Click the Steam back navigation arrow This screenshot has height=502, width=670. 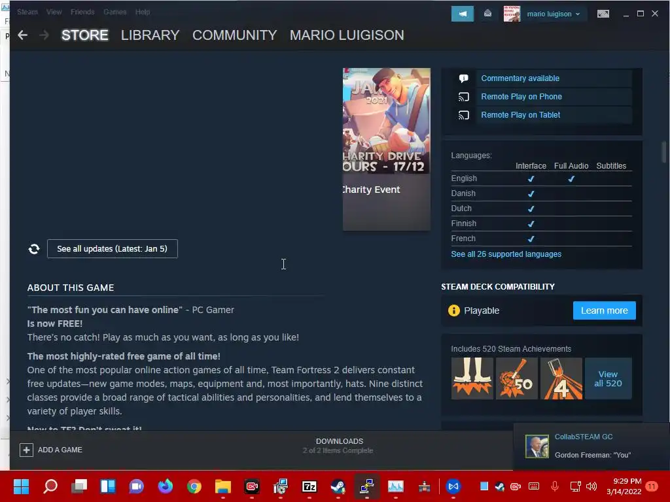(23, 35)
